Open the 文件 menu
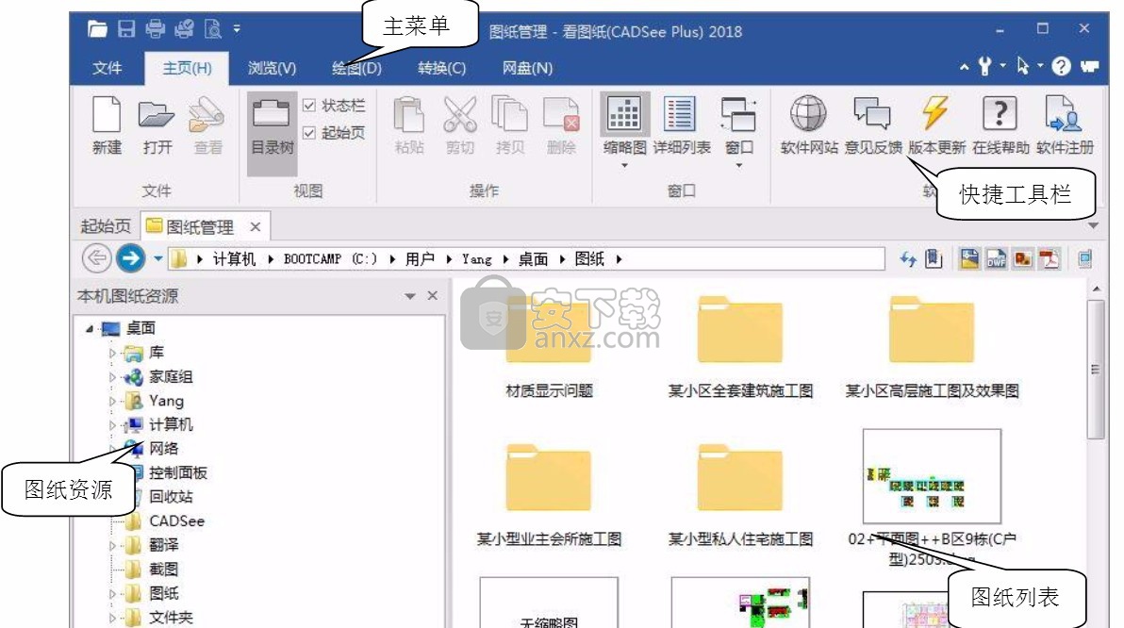Viewport: 1124px width, 628px height. pos(107,68)
